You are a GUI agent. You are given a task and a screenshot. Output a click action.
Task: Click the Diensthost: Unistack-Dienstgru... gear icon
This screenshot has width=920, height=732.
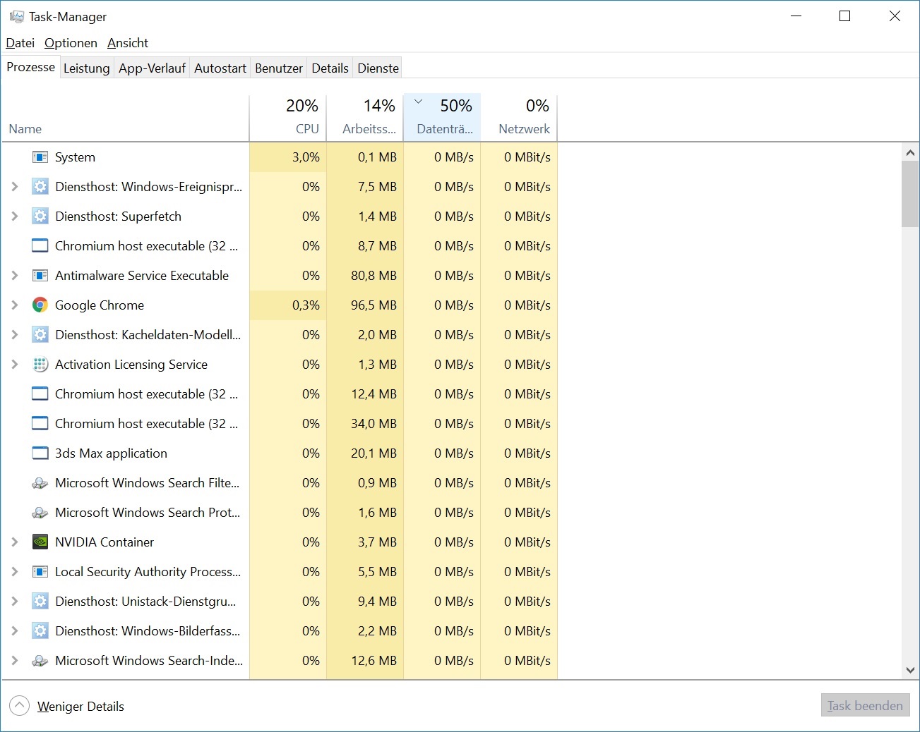(40, 602)
